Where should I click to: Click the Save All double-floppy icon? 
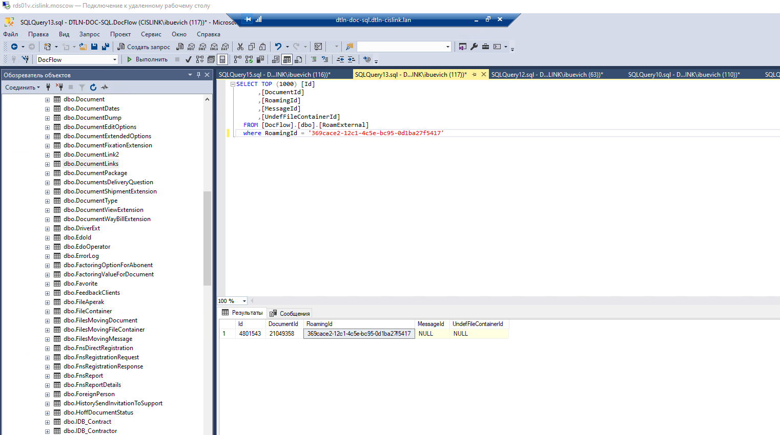coord(106,47)
